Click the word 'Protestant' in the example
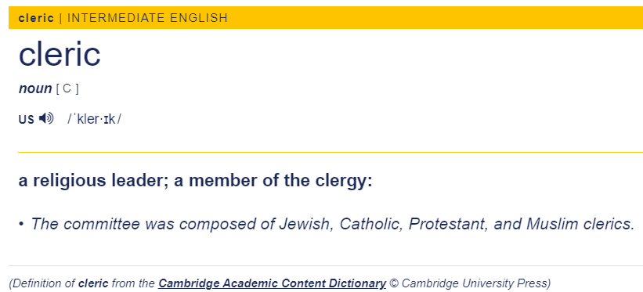The width and height of the screenshot is (643, 292). pyautogui.click(x=448, y=224)
